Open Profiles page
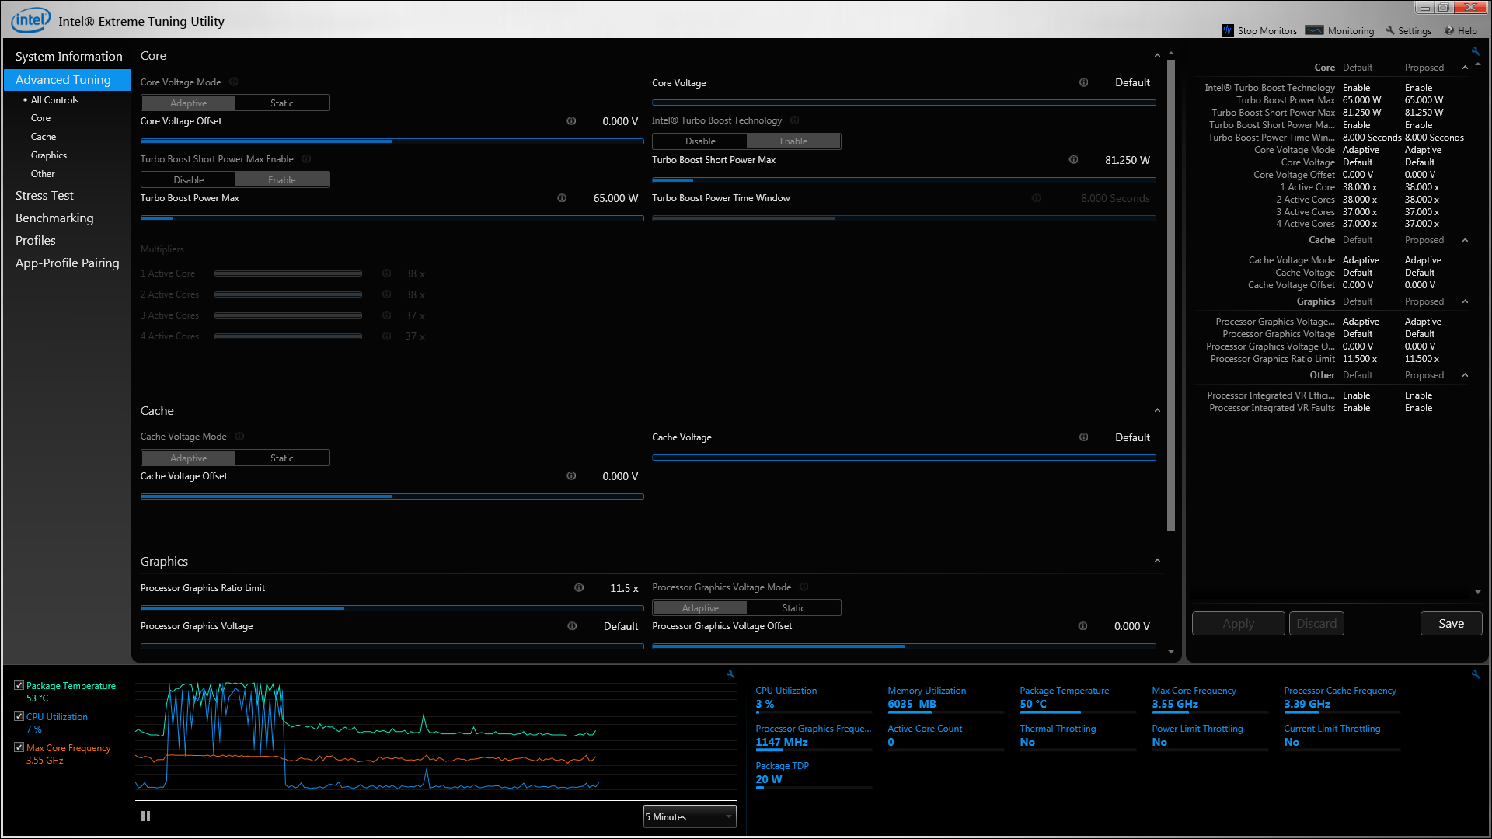The height and width of the screenshot is (839, 1492). pos(36,241)
